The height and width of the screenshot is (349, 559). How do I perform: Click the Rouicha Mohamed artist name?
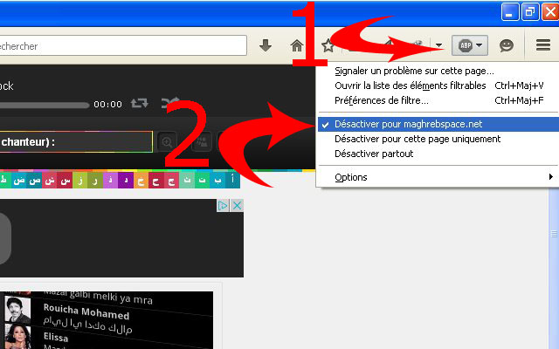tap(86, 312)
